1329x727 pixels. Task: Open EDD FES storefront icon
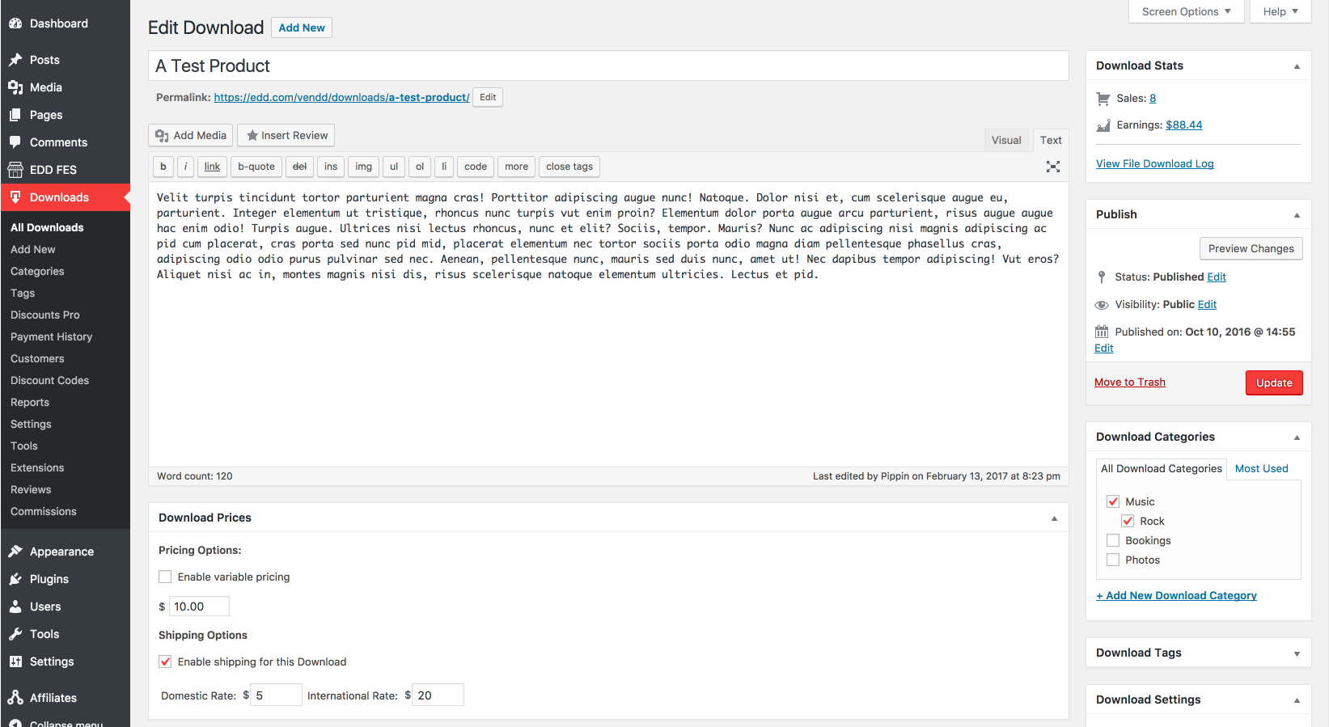click(x=15, y=170)
